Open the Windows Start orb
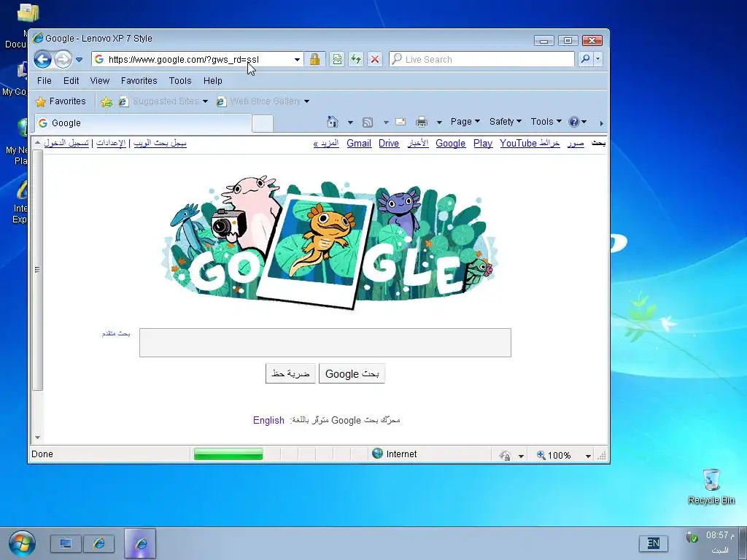 [22, 543]
